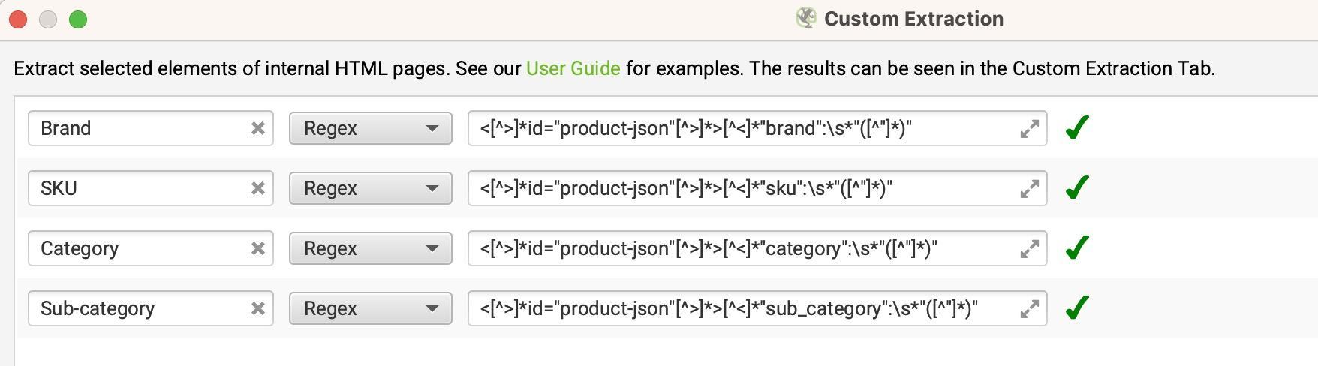Click the SKU regex expression field

743,188
